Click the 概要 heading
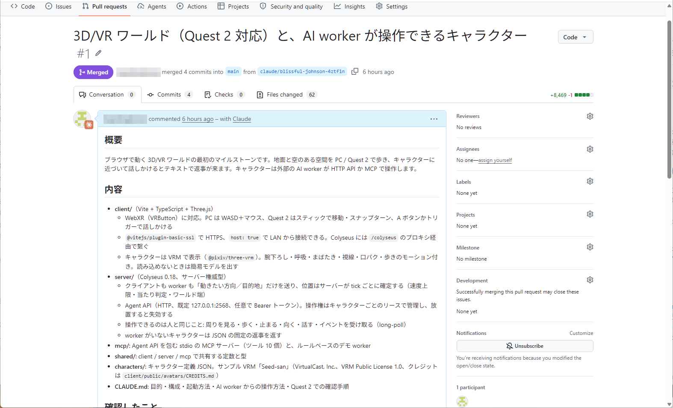The image size is (673, 408). point(114,140)
